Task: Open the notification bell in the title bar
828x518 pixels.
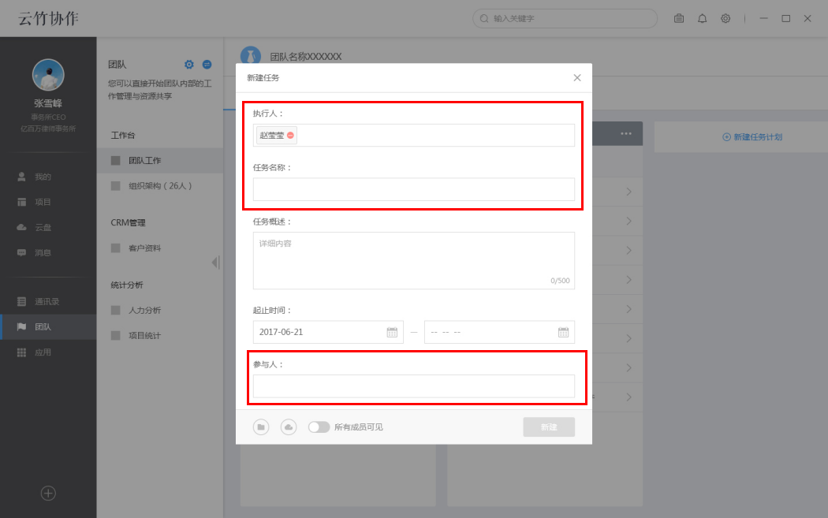Action: [x=702, y=18]
